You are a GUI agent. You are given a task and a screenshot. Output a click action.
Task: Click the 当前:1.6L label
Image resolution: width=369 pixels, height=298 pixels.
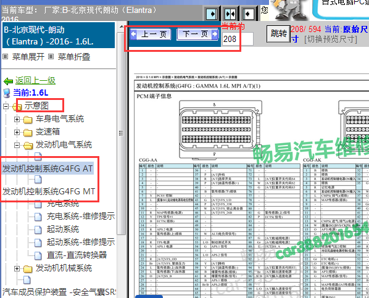pyautogui.click(x=31, y=93)
